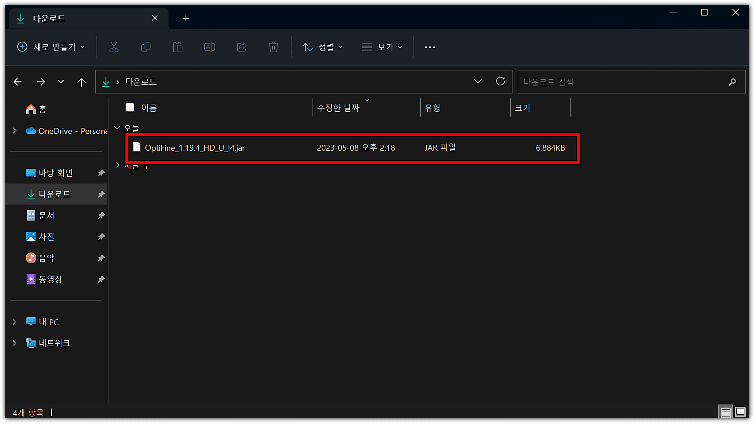Open the 정렬 sort dropdown
The image size is (755, 424).
[322, 47]
